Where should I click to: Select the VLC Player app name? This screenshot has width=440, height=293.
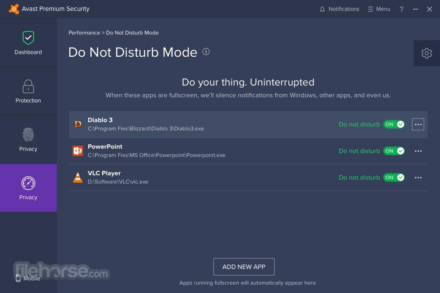104,173
